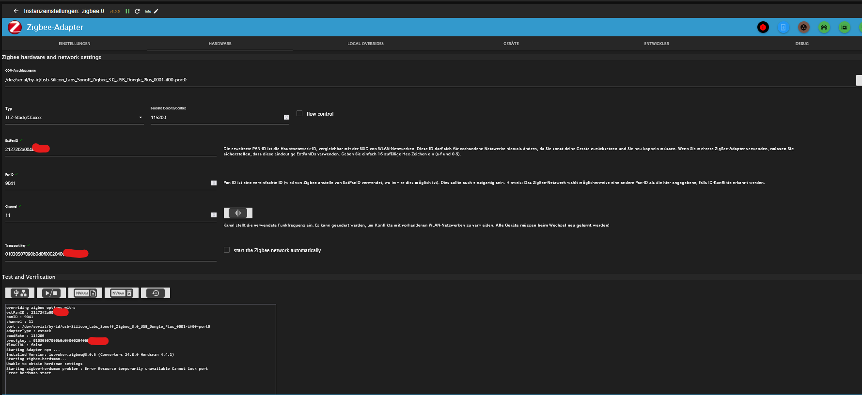Edit instance using the pencil icon

click(x=156, y=11)
